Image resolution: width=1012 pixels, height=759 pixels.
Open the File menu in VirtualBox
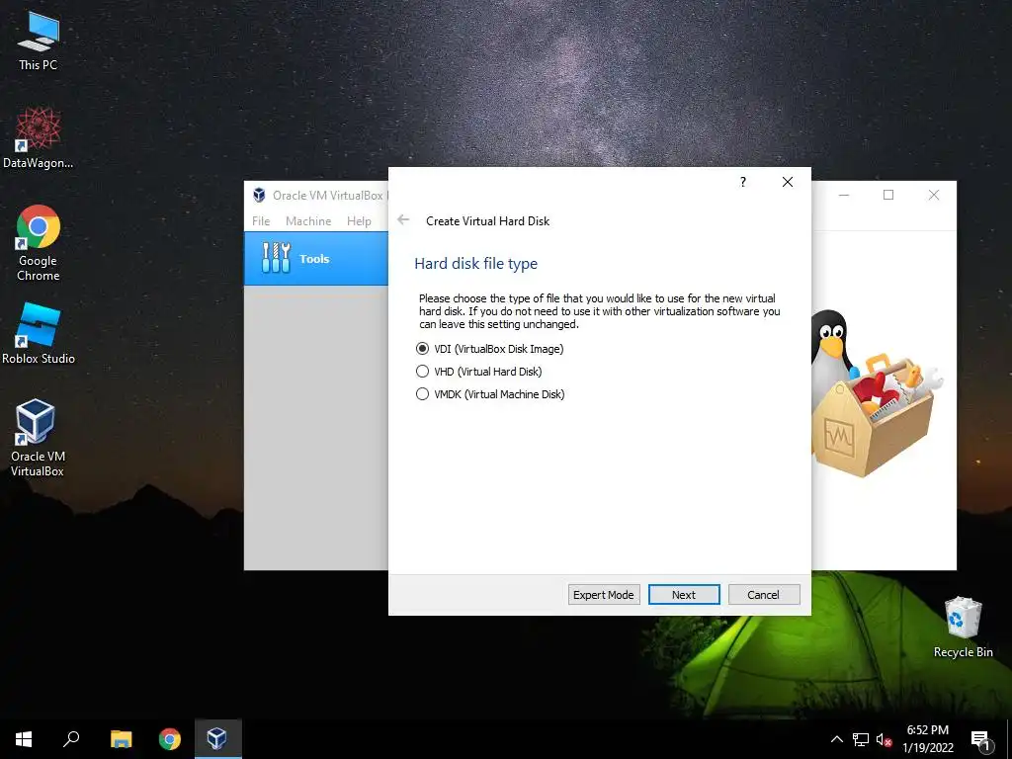(261, 220)
